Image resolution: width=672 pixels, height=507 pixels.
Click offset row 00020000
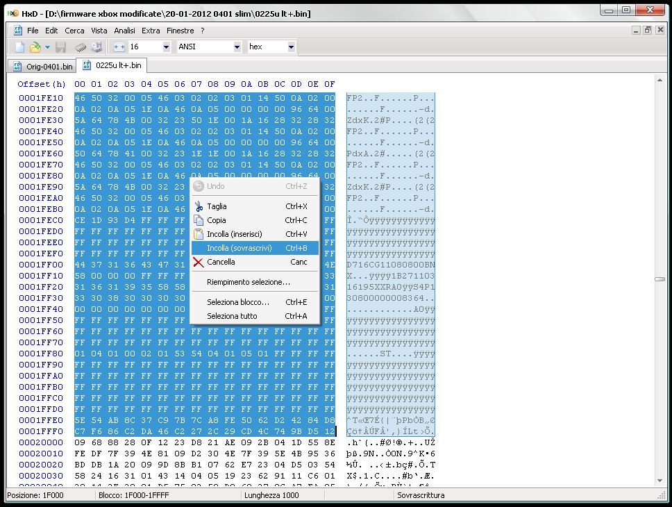click(41, 442)
